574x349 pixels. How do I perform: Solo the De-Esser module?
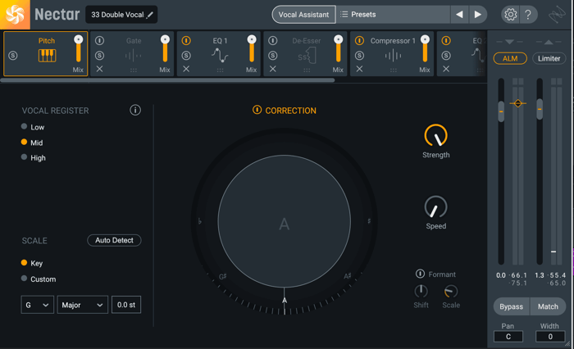273,56
